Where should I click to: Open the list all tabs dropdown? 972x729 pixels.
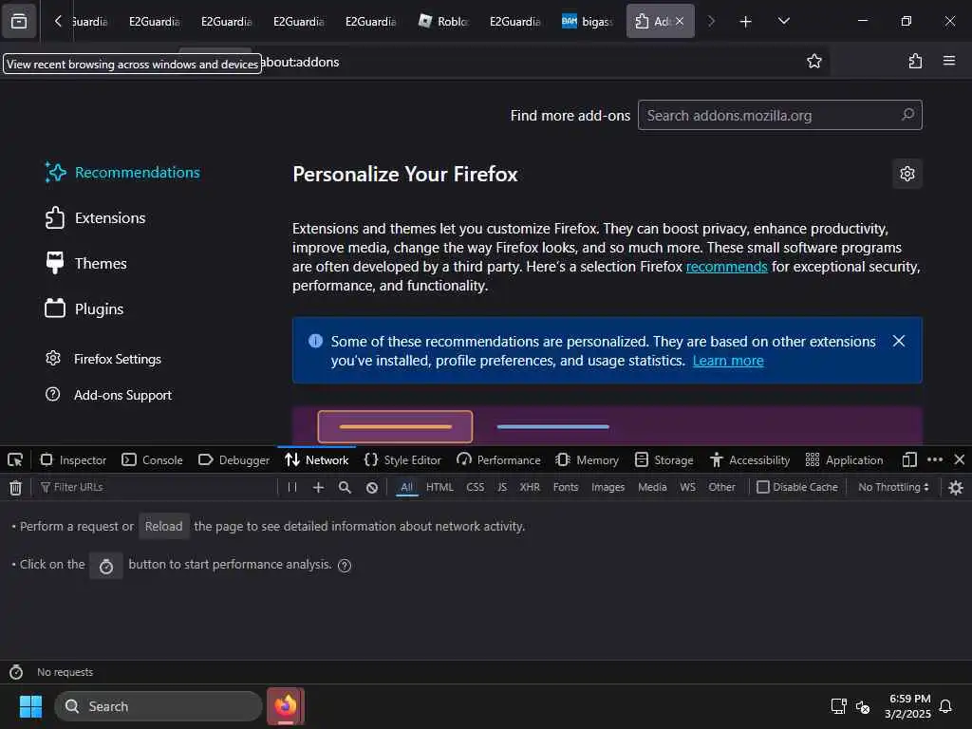783,22
